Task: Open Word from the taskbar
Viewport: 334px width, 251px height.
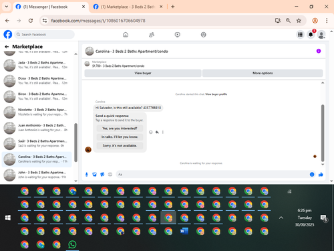Action: (184, 232)
